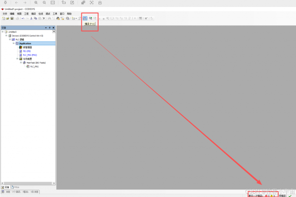Switch to the POUs bottom tab

[15, 187]
